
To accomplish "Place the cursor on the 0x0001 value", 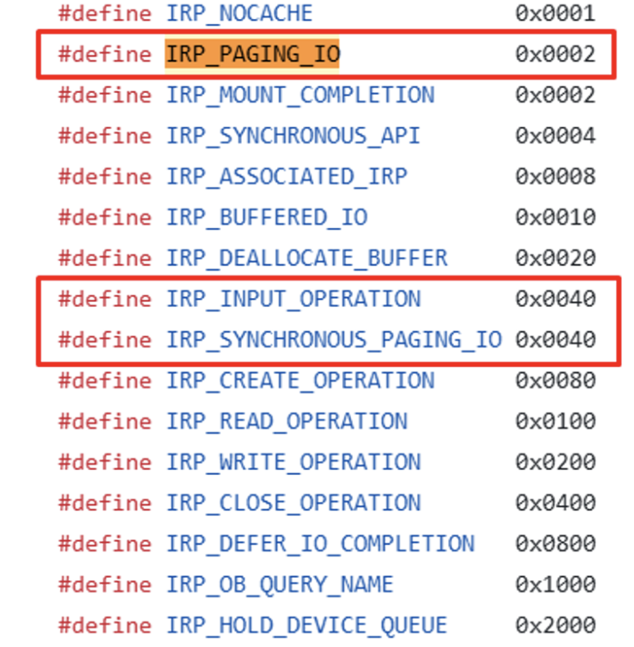I will tap(555, 13).
